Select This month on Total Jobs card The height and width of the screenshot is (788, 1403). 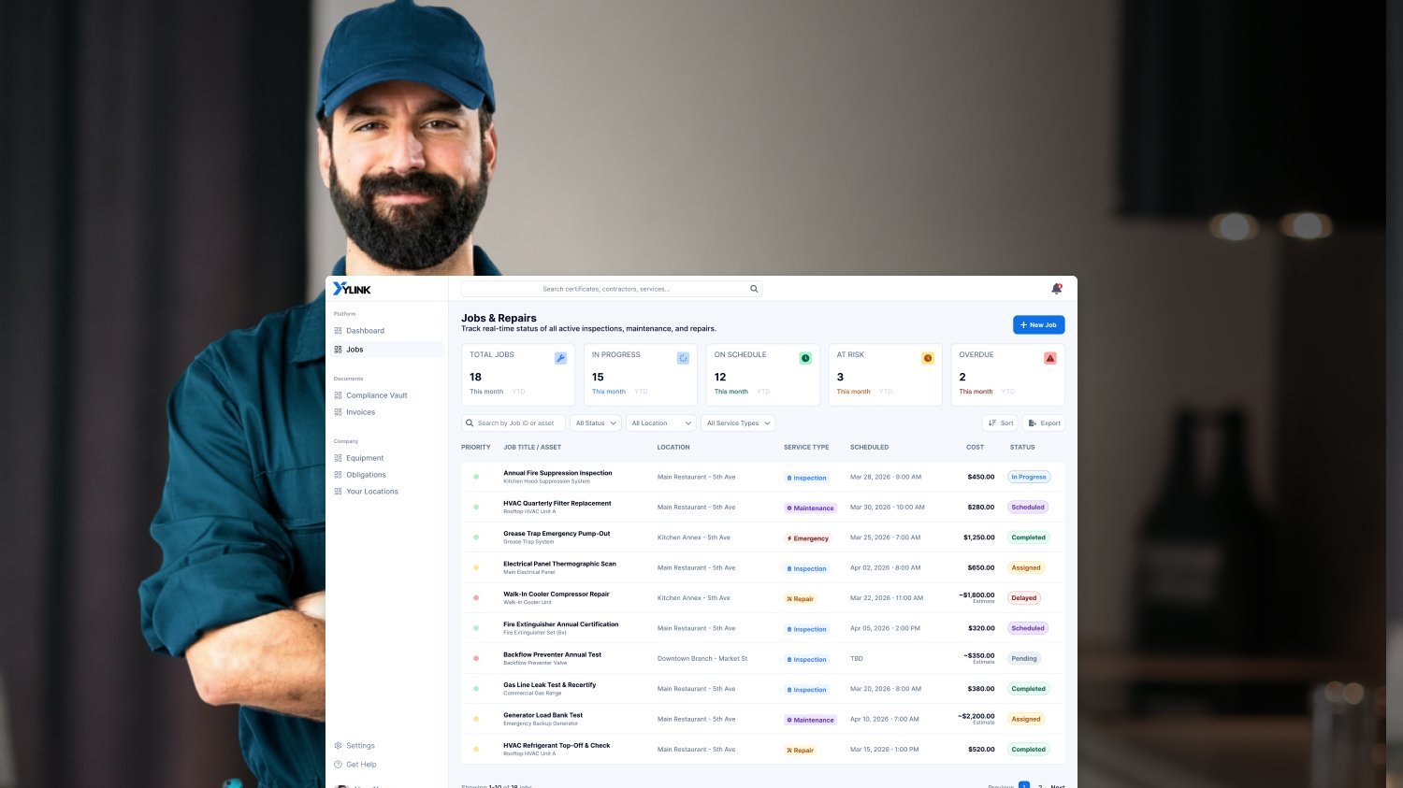(486, 392)
